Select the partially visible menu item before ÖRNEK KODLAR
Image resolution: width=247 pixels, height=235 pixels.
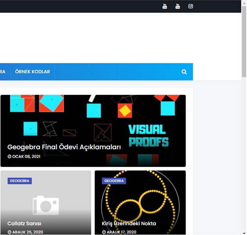3,72
